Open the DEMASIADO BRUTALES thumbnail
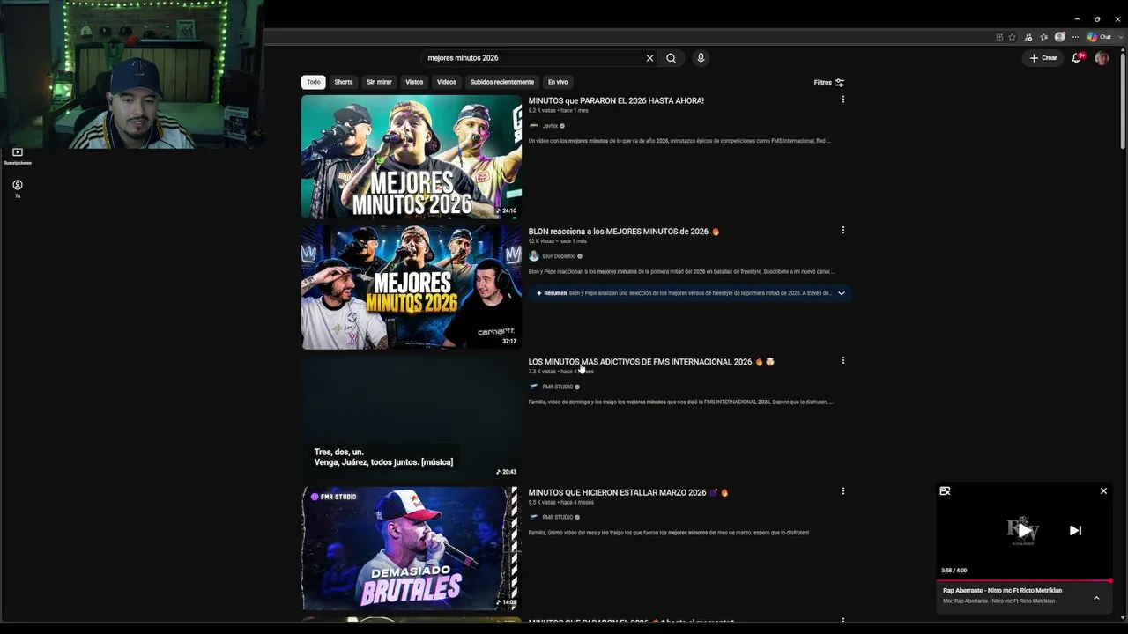This screenshot has height=634, width=1128. click(x=412, y=548)
